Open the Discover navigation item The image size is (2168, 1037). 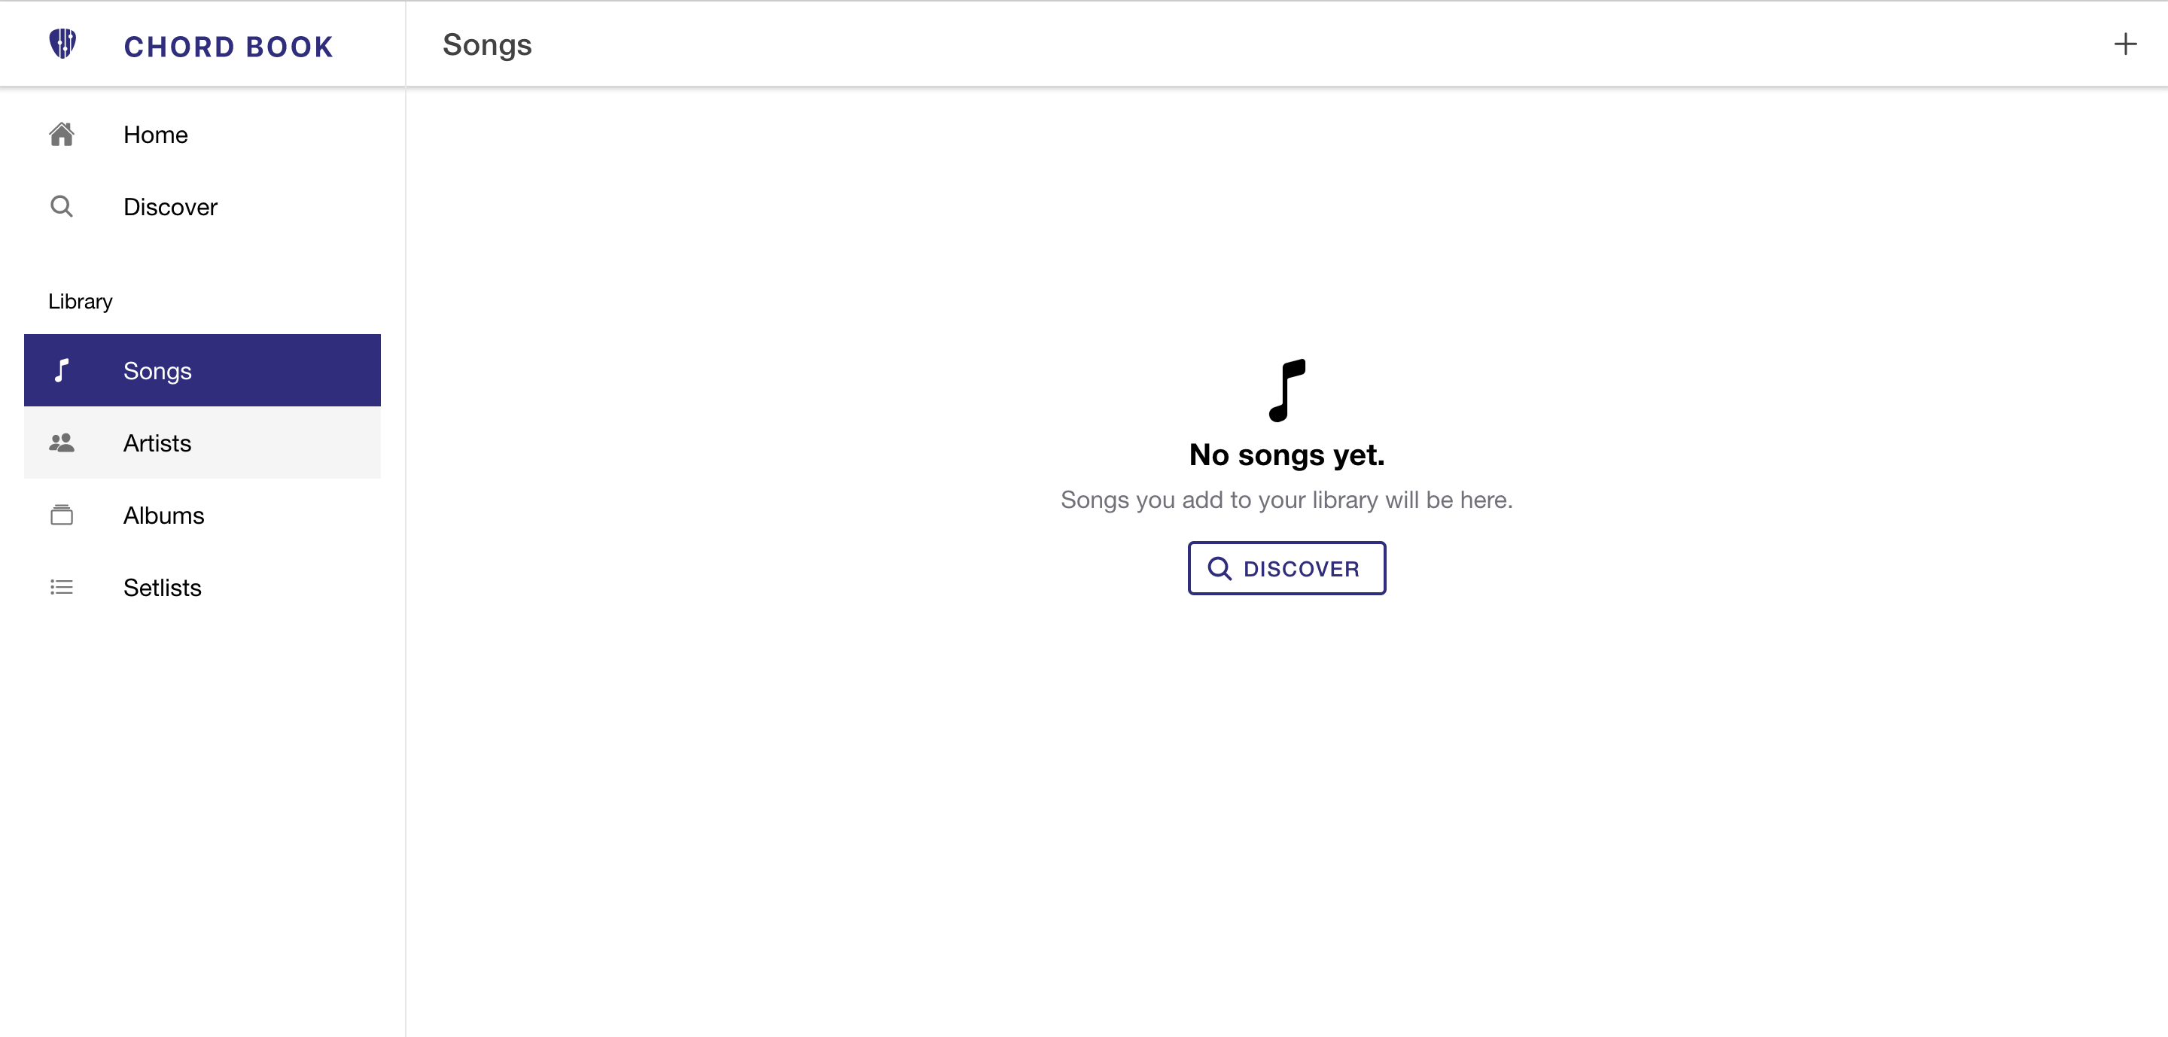[x=169, y=206]
